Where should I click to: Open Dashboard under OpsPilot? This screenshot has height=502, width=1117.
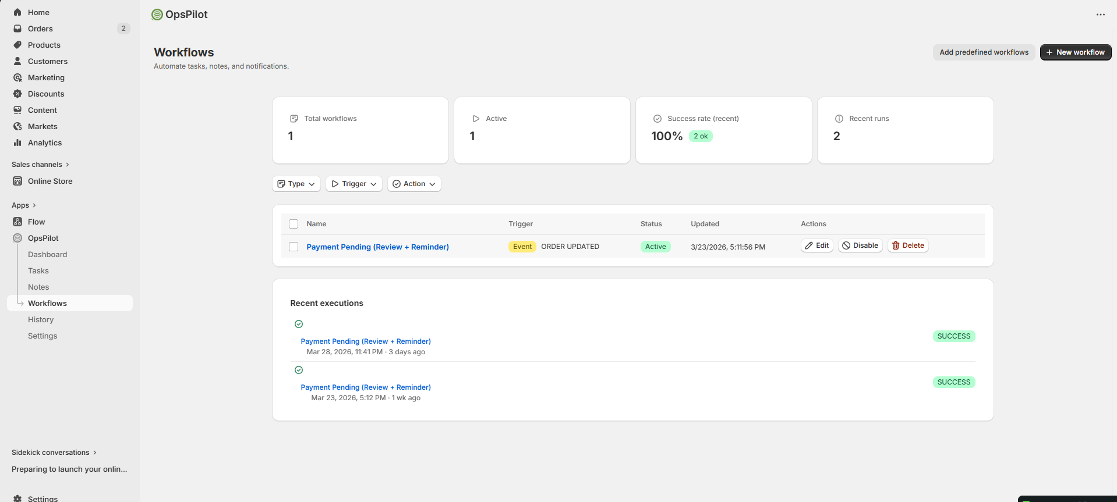point(47,254)
